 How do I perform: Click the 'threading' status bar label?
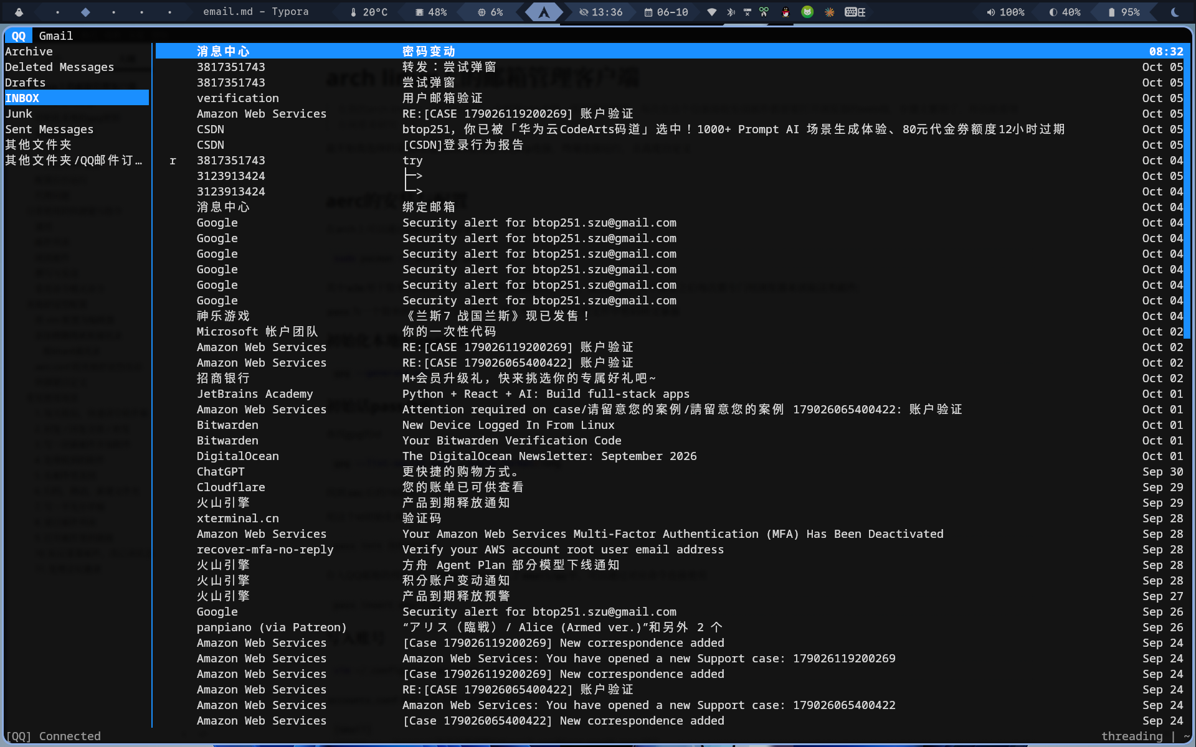coord(1132,736)
